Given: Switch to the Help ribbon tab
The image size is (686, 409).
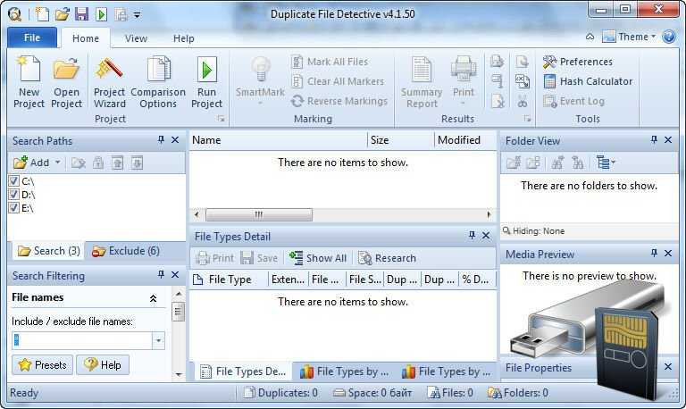Looking at the screenshot, I should point(184,38).
